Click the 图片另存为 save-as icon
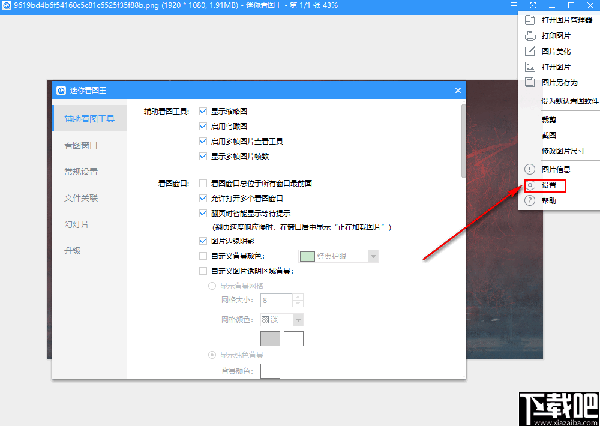Screen dimensions: 600x426 [x=530, y=82]
